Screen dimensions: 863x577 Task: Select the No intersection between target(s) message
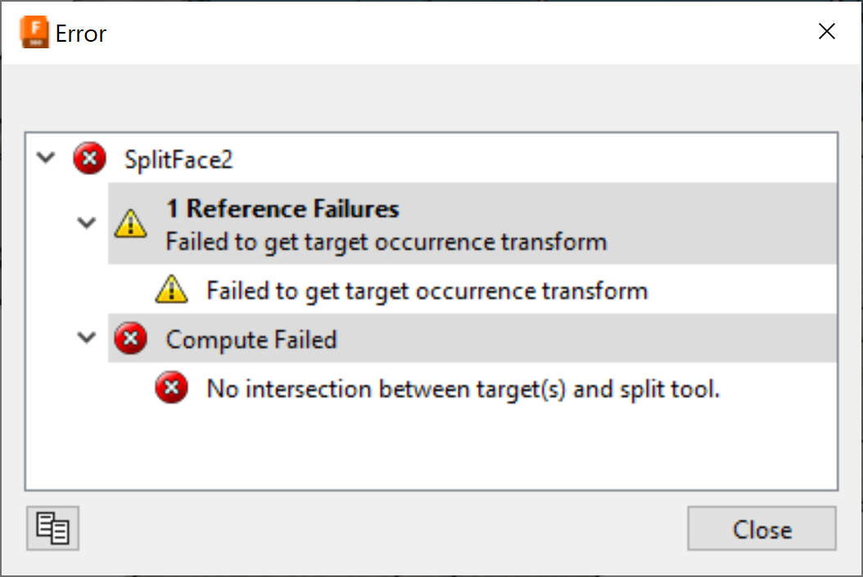[463, 390]
